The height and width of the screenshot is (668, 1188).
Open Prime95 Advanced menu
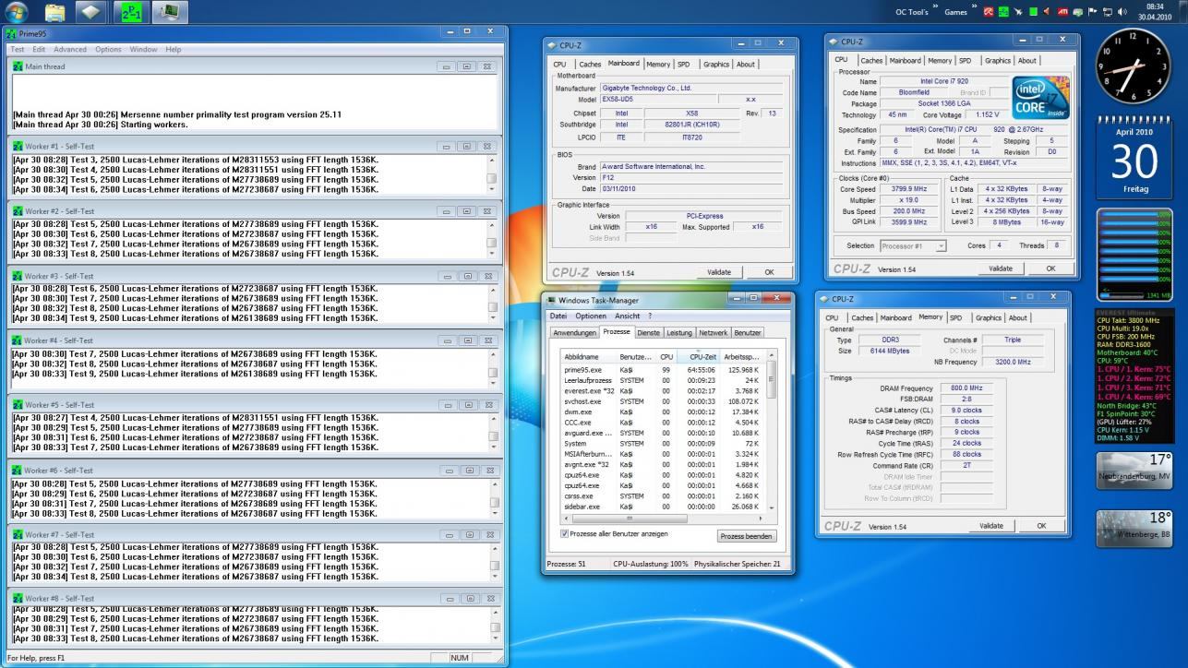click(x=70, y=49)
